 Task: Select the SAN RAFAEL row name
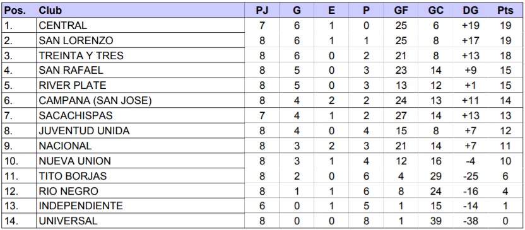[140, 70]
